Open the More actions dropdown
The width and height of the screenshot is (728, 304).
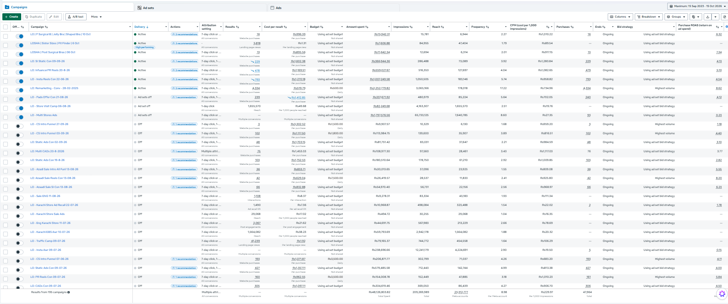point(96,17)
